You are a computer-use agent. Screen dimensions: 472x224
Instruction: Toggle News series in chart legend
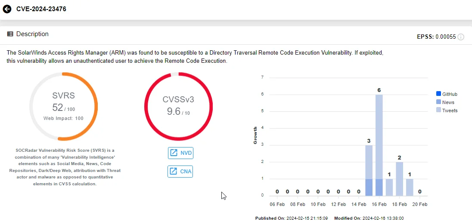coord(445,102)
